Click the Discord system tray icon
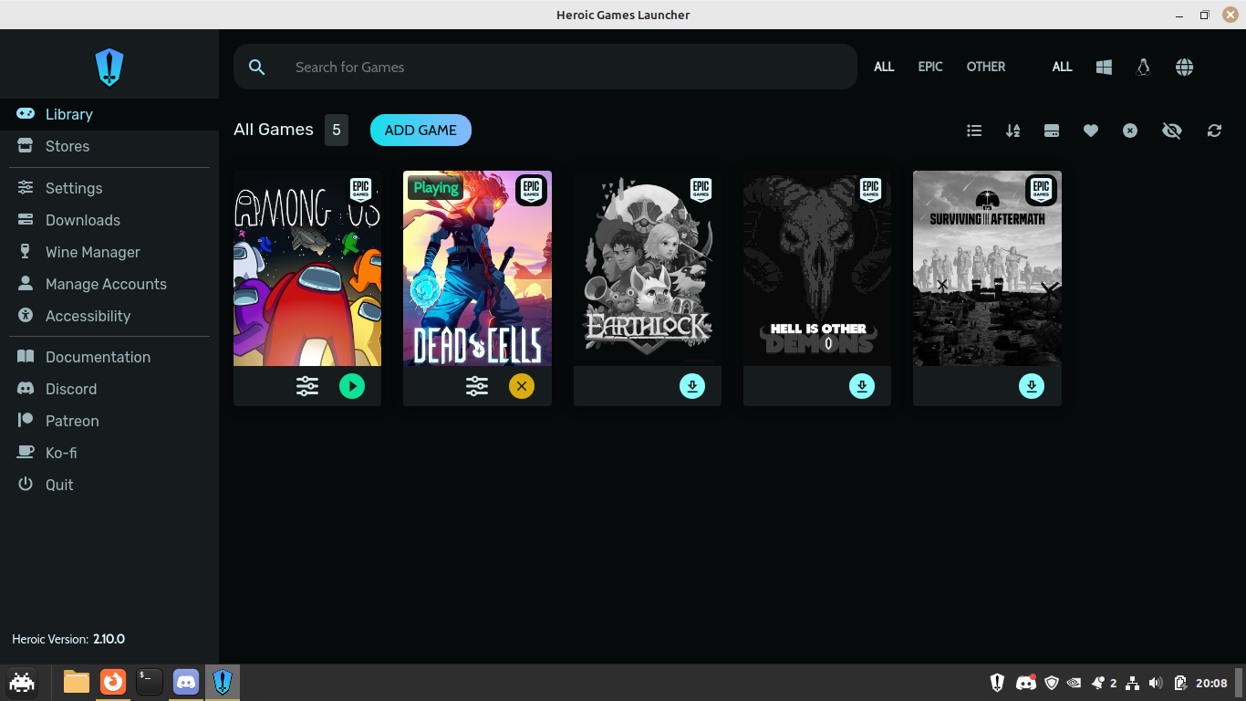Screen dimensions: 1246x701 (1026, 683)
